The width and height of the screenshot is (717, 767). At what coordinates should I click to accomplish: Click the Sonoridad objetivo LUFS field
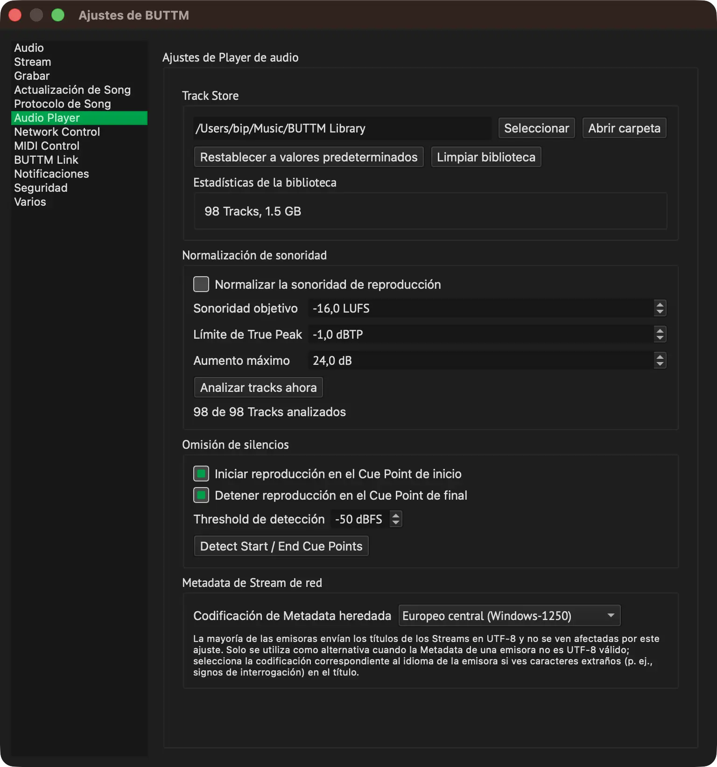481,308
